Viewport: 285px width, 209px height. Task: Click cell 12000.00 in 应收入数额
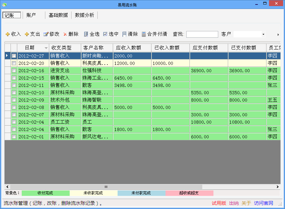pos(132,63)
